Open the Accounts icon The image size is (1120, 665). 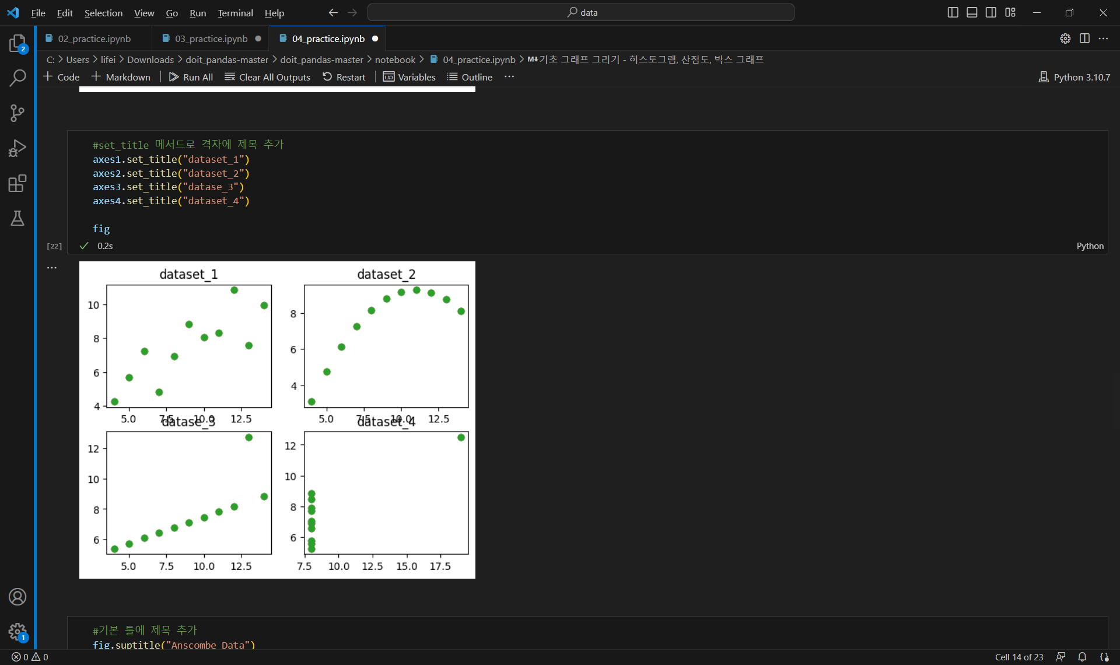17,597
